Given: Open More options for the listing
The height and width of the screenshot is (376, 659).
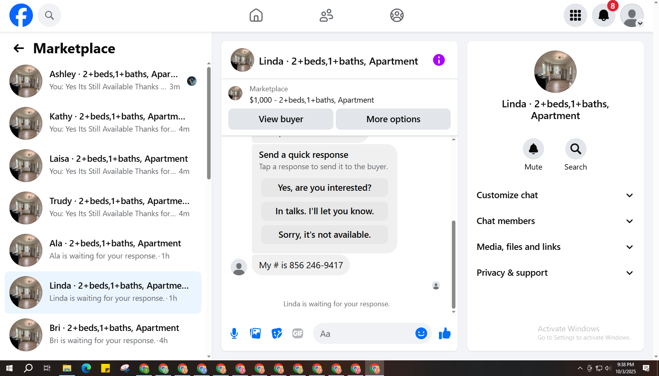Looking at the screenshot, I should pyautogui.click(x=393, y=119).
